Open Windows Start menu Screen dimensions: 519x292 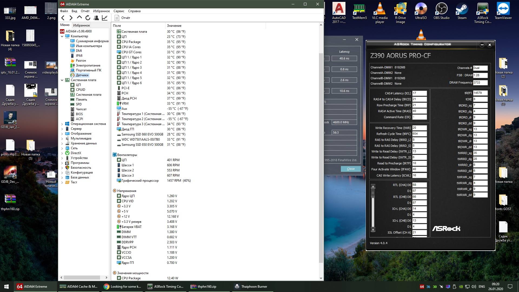(6, 287)
